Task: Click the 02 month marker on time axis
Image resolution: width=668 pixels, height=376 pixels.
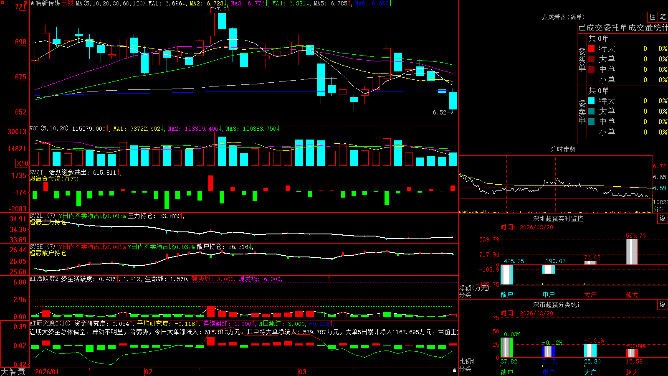Action: coord(148,372)
